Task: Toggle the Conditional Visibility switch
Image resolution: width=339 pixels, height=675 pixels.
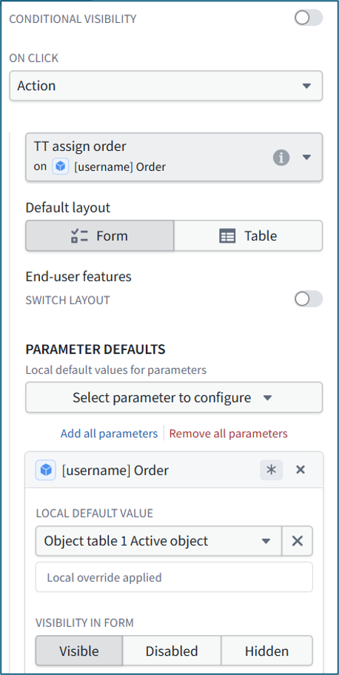Action: [x=308, y=19]
